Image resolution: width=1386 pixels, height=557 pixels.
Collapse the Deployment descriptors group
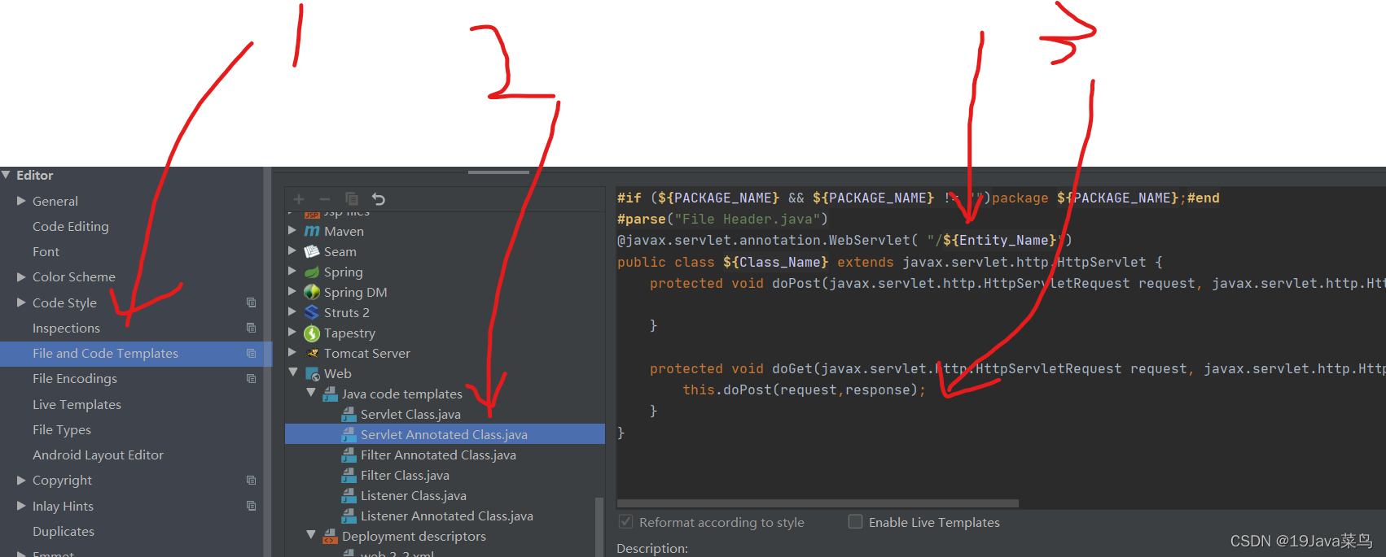311,535
